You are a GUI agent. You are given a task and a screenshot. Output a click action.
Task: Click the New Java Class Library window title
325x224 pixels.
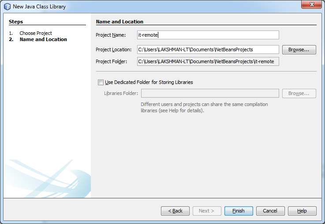coord(39,7)
